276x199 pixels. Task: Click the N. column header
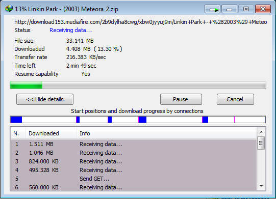18,133
